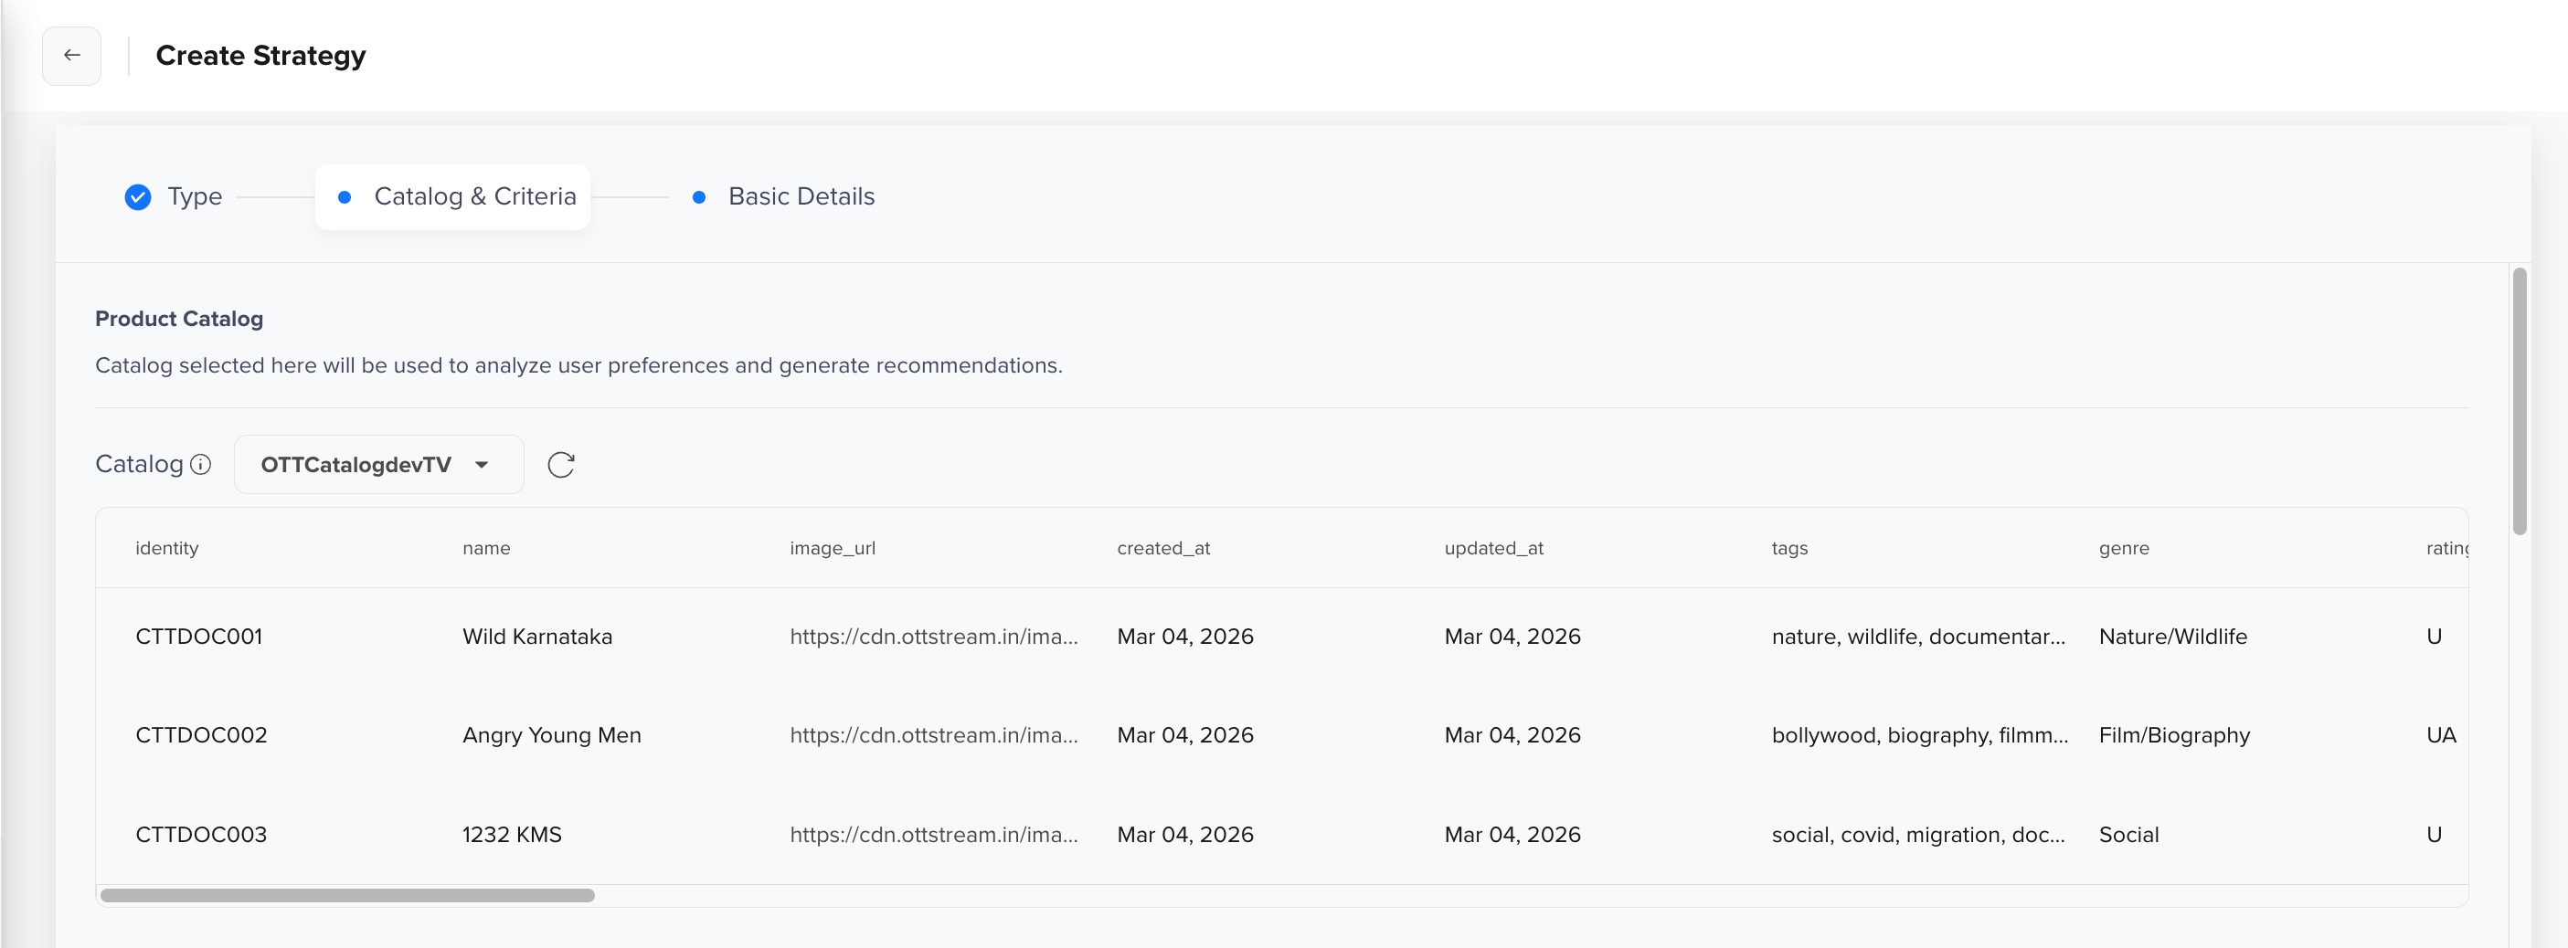This screenshot has height=948, width=2568.
Task: Show Catalog info tooltip icon
Action: 200,465
